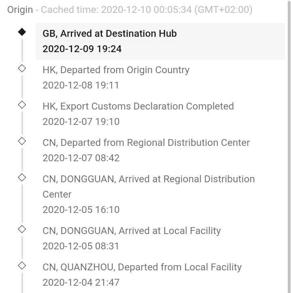Select CN, Departed from Regional Distribution Center text

click(x=146, y=143)
